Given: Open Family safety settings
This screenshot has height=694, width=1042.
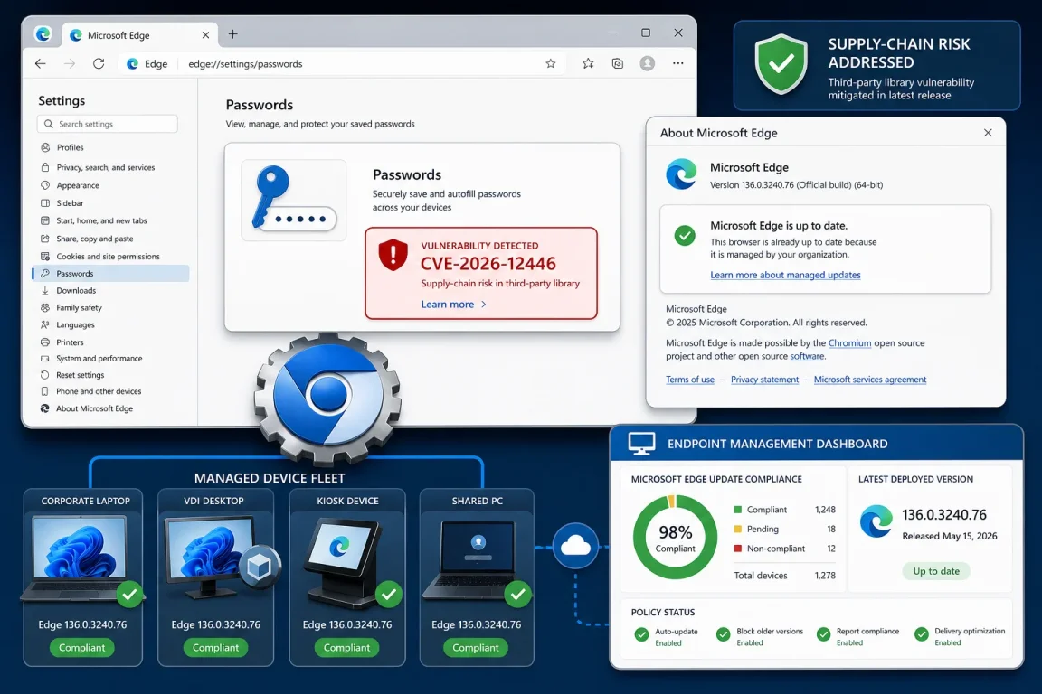Looking at the screenshot, I should [71, 308].
